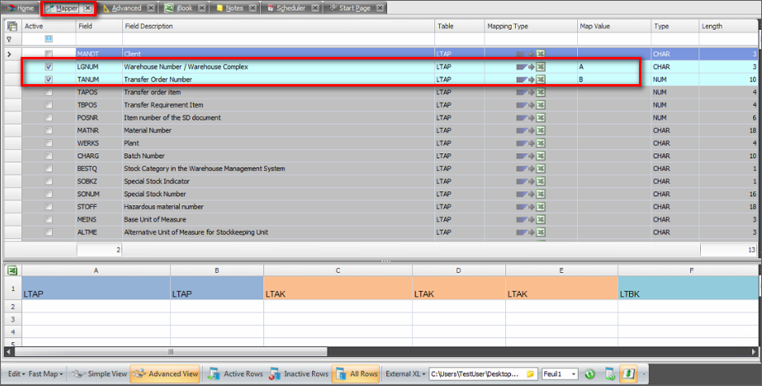The height and width of the screenshot is (386, 762).
Task: Sort by the Field column header
Action: click(x=99, y=26)
